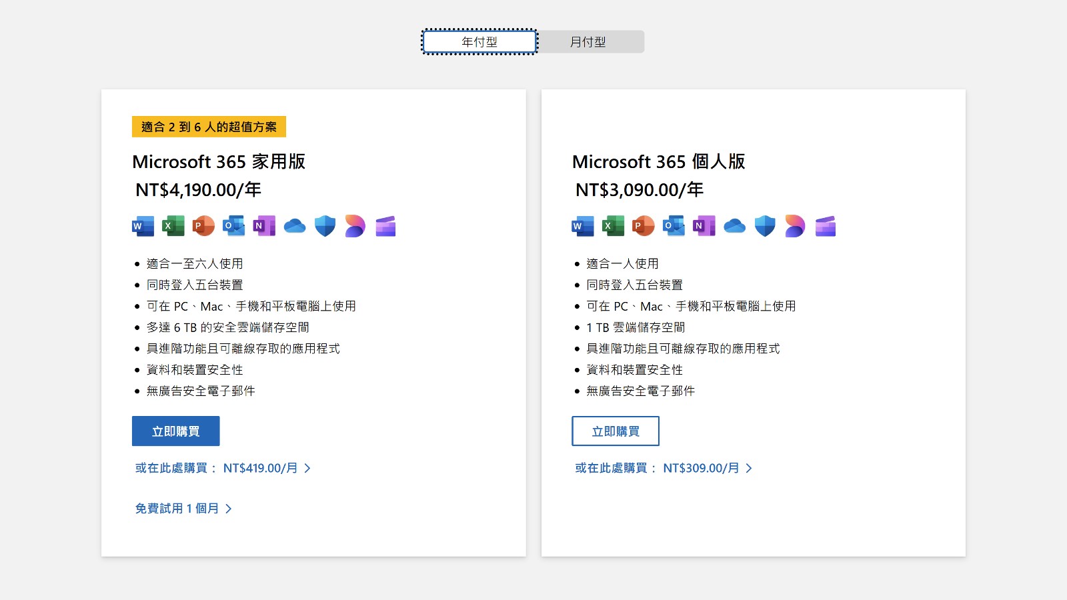1067x600 pixels.
Task: Click OneDrive cloud icon in 個人版 card
Action: (735, 226)
